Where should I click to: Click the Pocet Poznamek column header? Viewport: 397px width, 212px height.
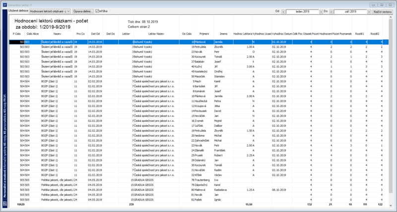(342, 34)
